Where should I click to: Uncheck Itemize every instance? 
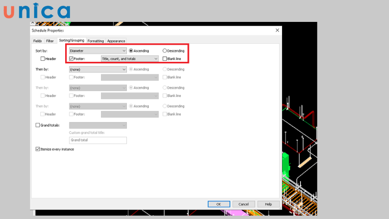pos(38,149)
